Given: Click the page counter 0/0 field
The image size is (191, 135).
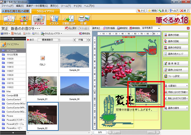Looking at the screenshot, I should coord(100,132).
